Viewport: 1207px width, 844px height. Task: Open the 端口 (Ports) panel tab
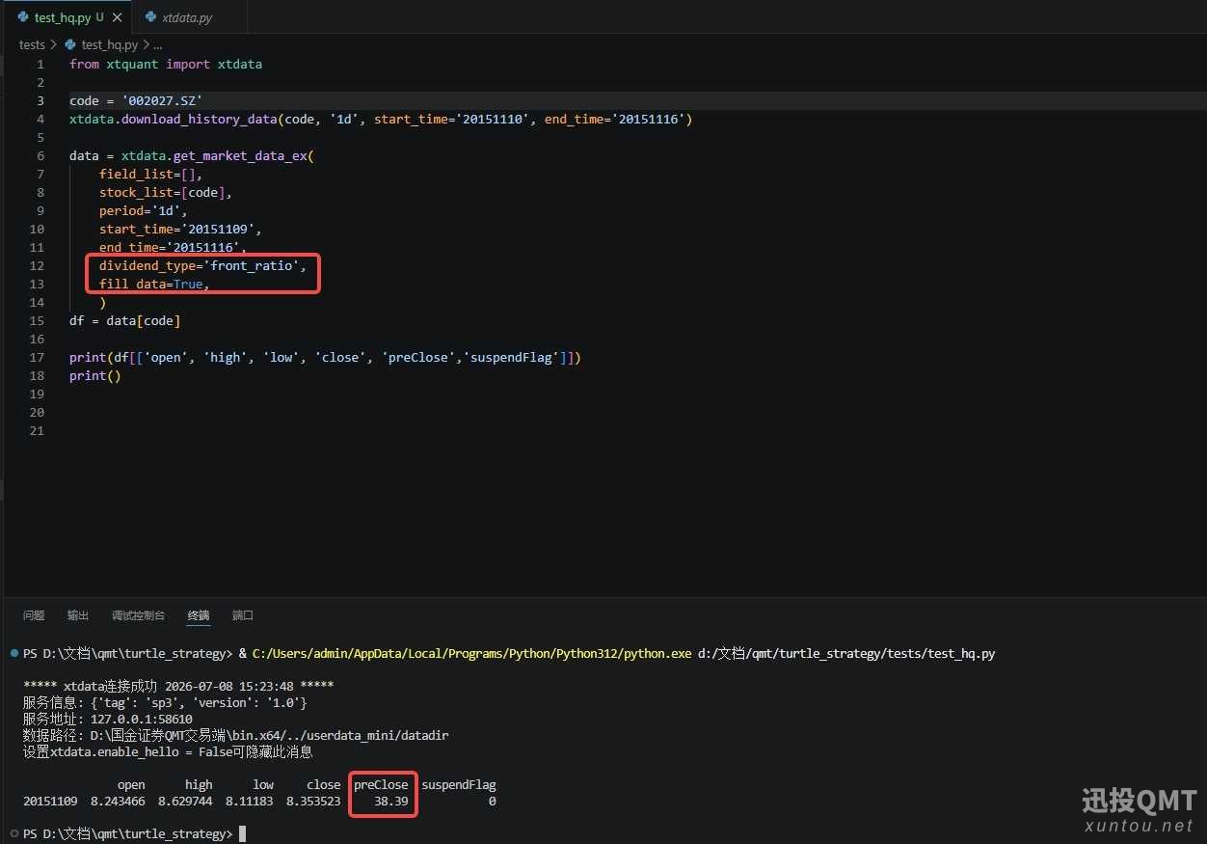243,615
